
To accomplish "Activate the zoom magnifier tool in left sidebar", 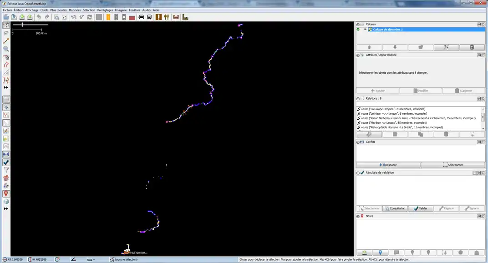I will [x=6, y=49].
